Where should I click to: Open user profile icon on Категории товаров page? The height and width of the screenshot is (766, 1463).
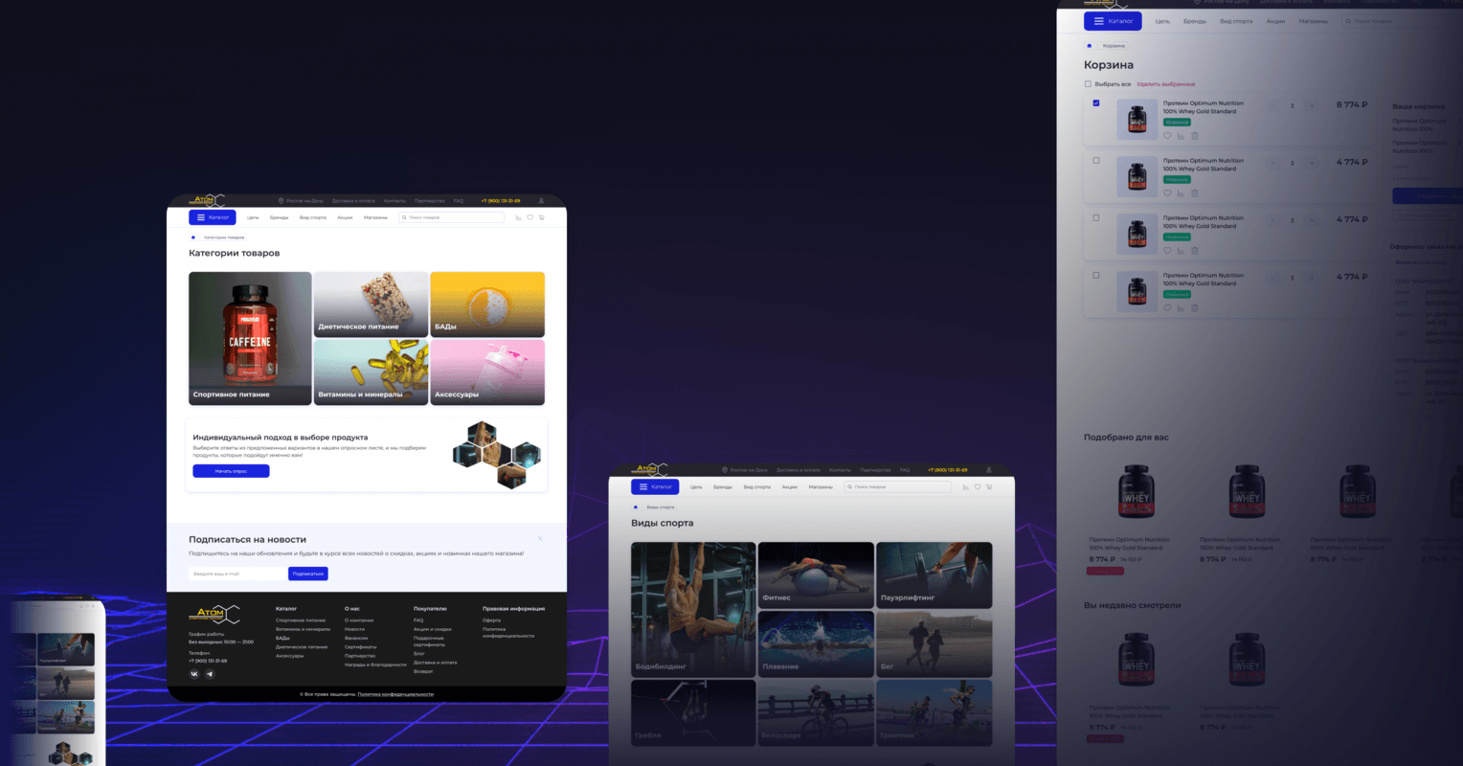point(541,201)
